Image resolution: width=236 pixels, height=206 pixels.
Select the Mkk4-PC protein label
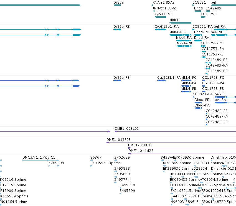pyautogui.click(x=189, y=78)
